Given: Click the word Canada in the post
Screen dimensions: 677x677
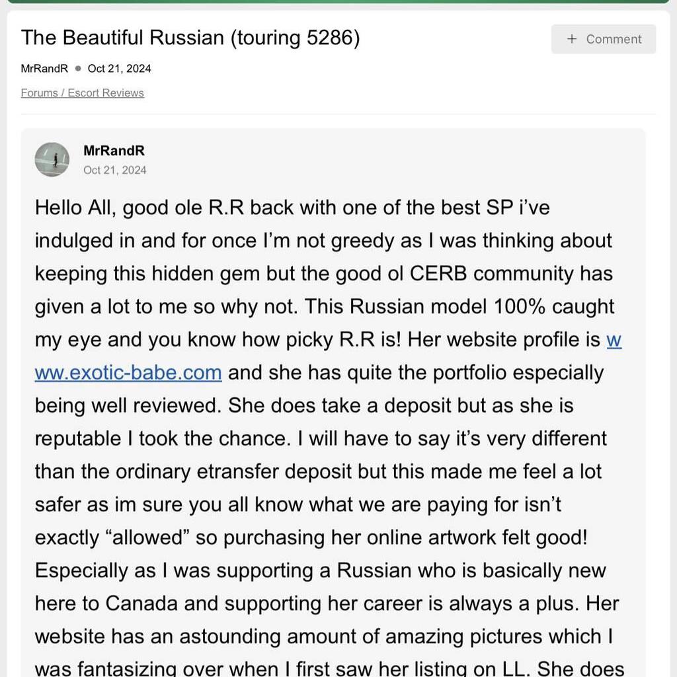Looking at the screenshot, I should pos(140,604).
